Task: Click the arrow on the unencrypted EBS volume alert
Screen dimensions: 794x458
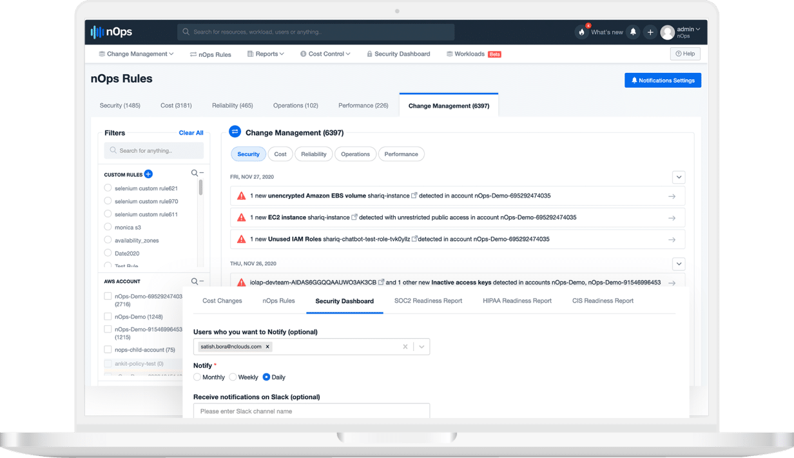Action: click(672, 196)
